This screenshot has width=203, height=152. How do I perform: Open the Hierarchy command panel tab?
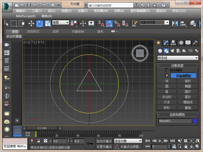point(173,43)
